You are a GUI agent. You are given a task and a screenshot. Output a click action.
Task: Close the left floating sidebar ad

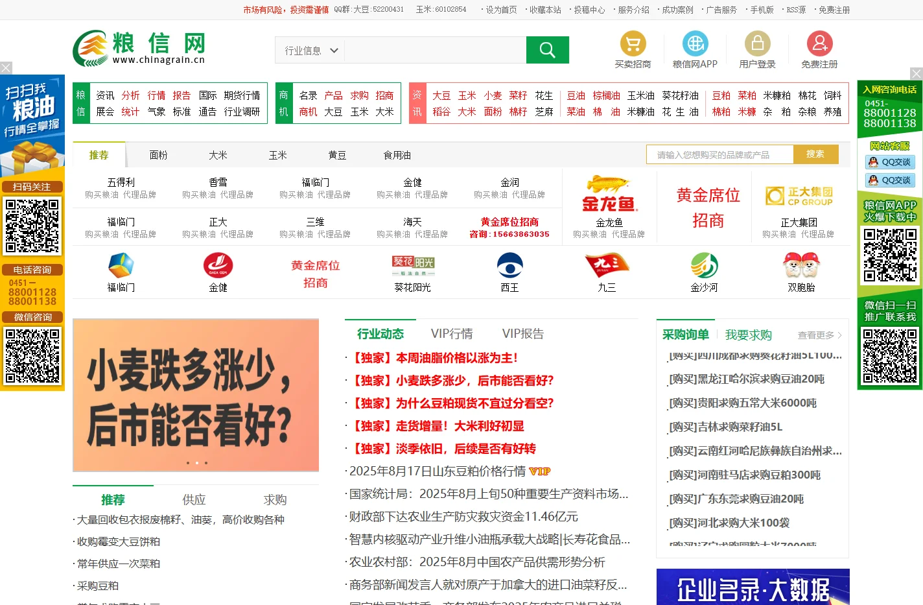click(x=6, y=68)
